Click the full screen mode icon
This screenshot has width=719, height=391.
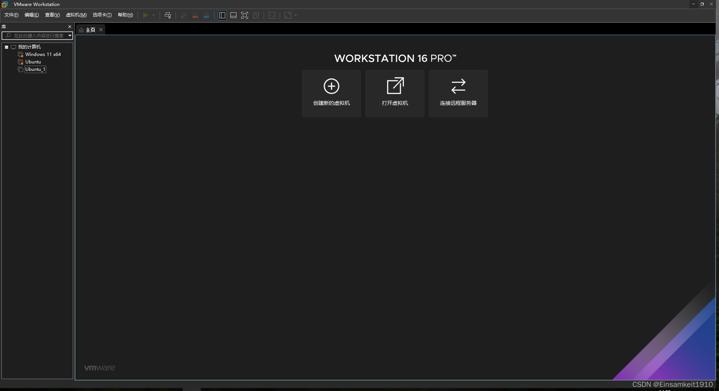pyautogui.click(x=245, y=15)
